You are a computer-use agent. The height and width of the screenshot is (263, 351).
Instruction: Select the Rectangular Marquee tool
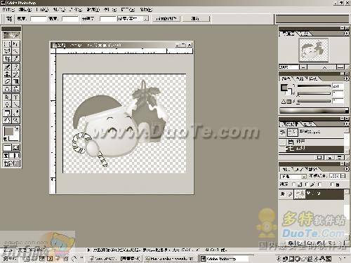point(7,44)
